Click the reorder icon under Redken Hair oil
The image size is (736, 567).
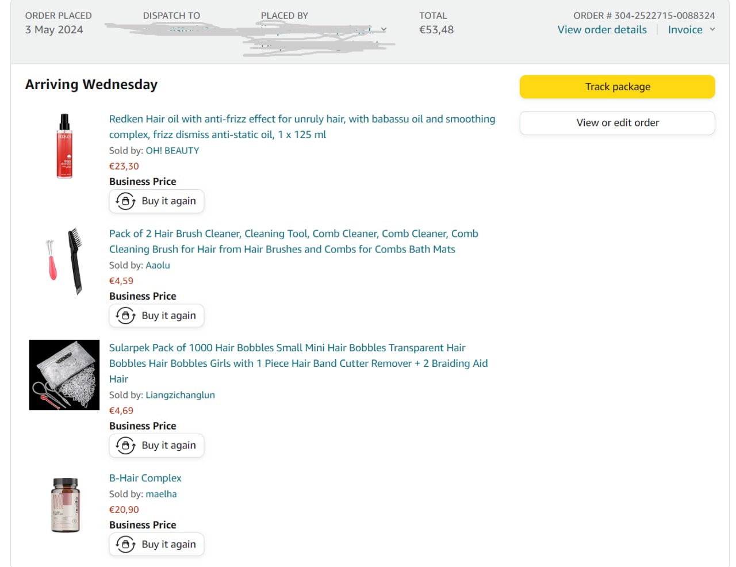tap(125, 201)
